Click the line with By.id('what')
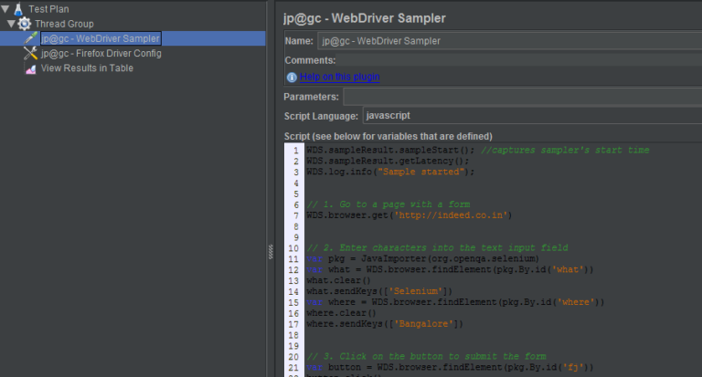Screen dimensions: 702x377 pos(450,269)
